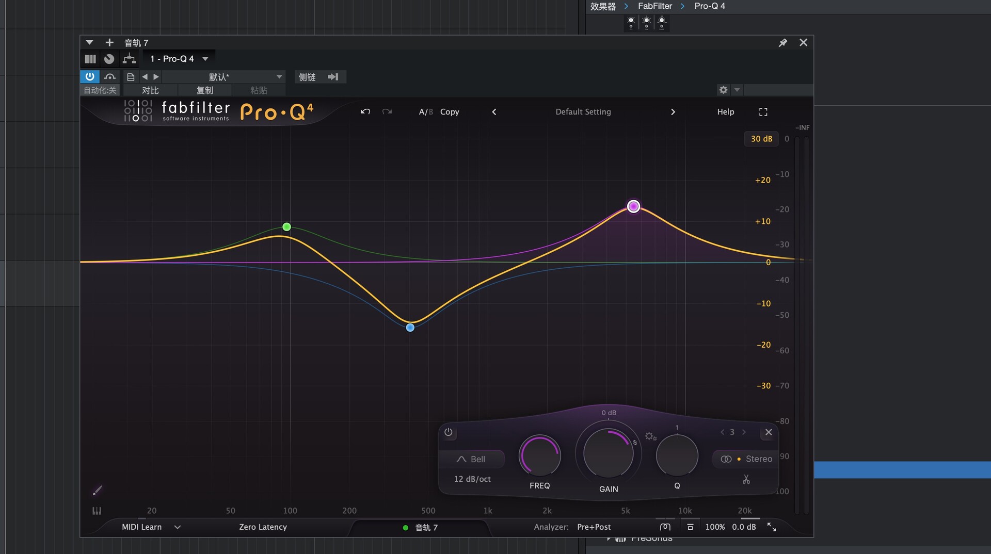Open the band settings gear icon
991x554 pixels.
coord(650,436)
